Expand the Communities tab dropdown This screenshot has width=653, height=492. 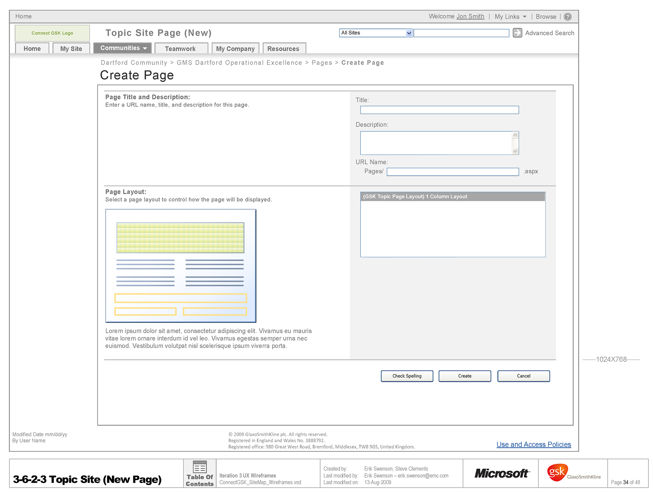145,48
